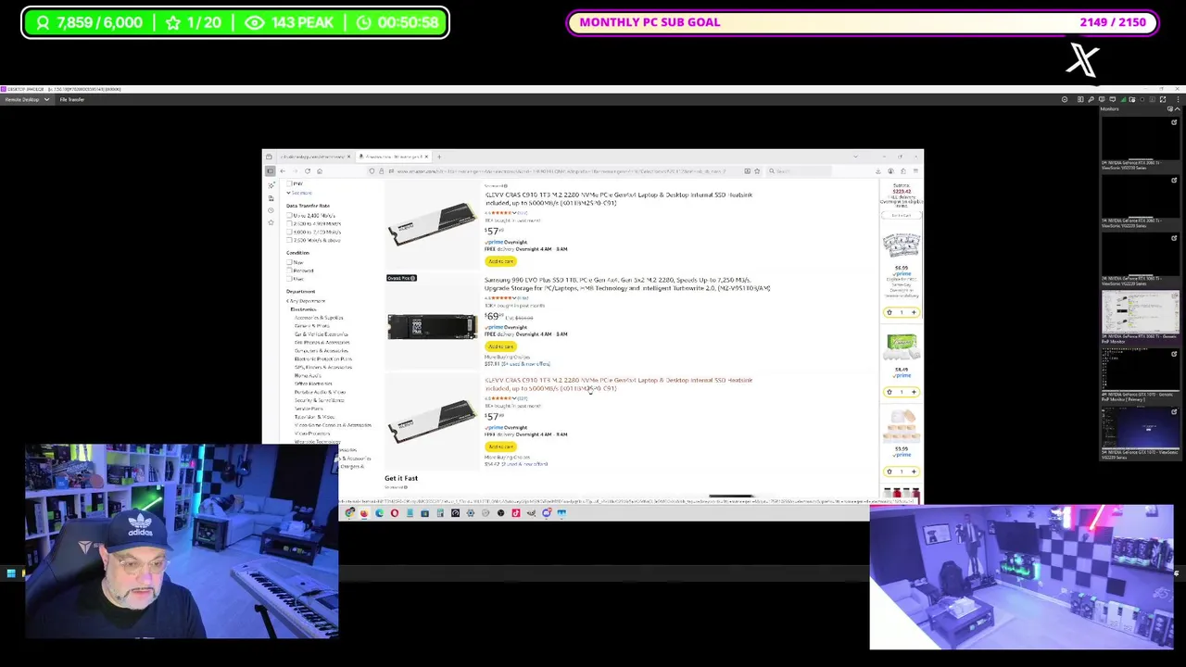The image size is (1186, 667).
Task: Increase quantity of first cart sidebar item
Action: click(x=914, y=312)
